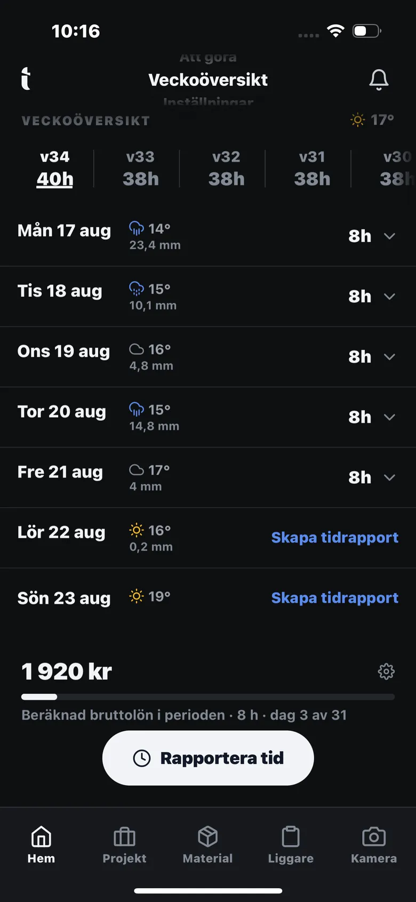Screen dimensions: 416x902
Task: Create time report for Lör 22 aug
Action: click(335, 538)
